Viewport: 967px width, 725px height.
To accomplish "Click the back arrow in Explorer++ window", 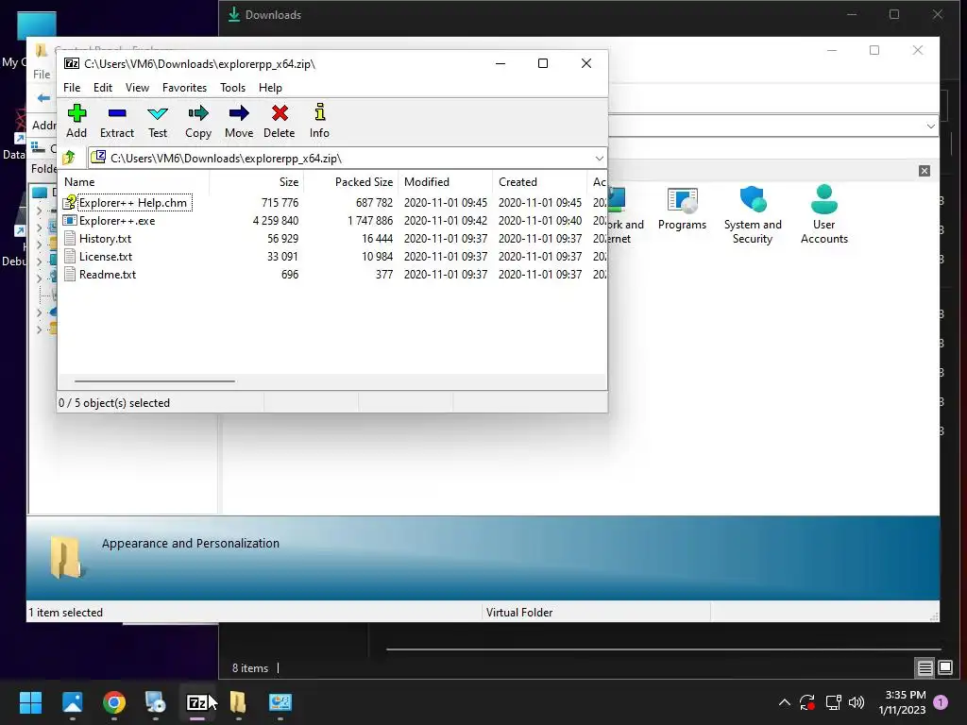I will [43, 98].
